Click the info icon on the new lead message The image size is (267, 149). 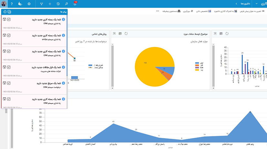(63, 83)
